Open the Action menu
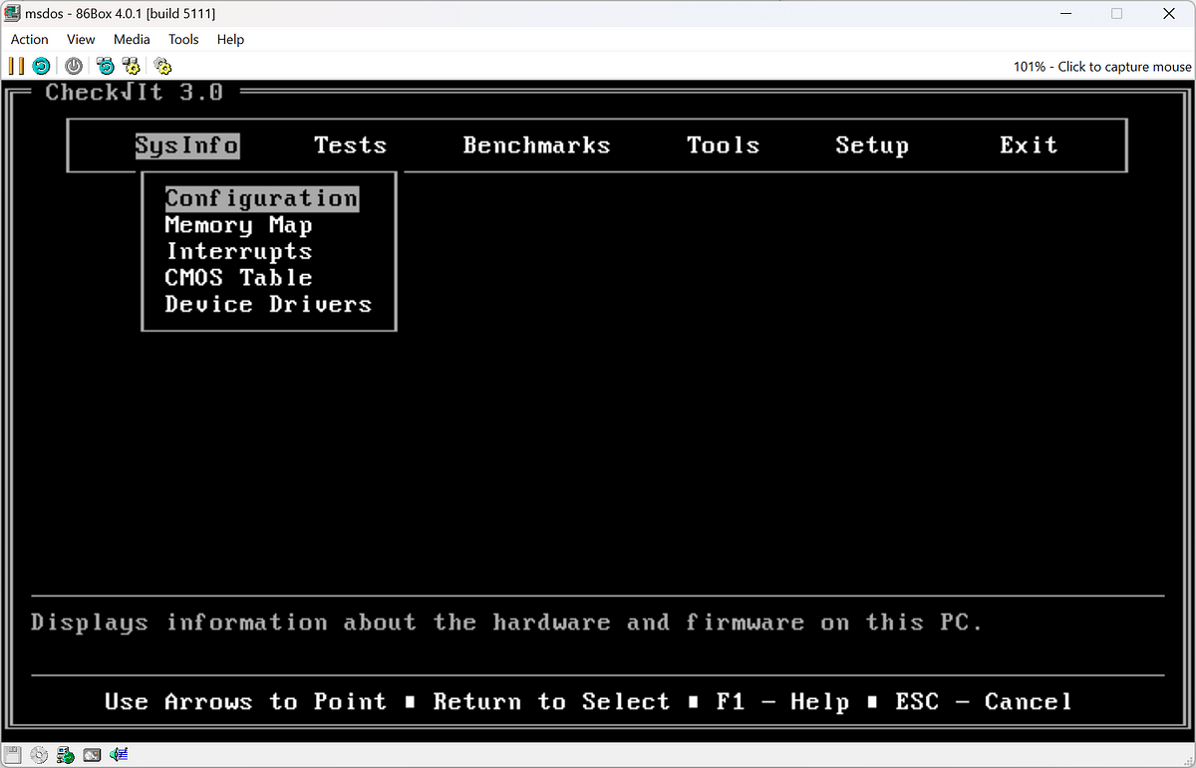1196x768 pixels. (x=29, y=39)
